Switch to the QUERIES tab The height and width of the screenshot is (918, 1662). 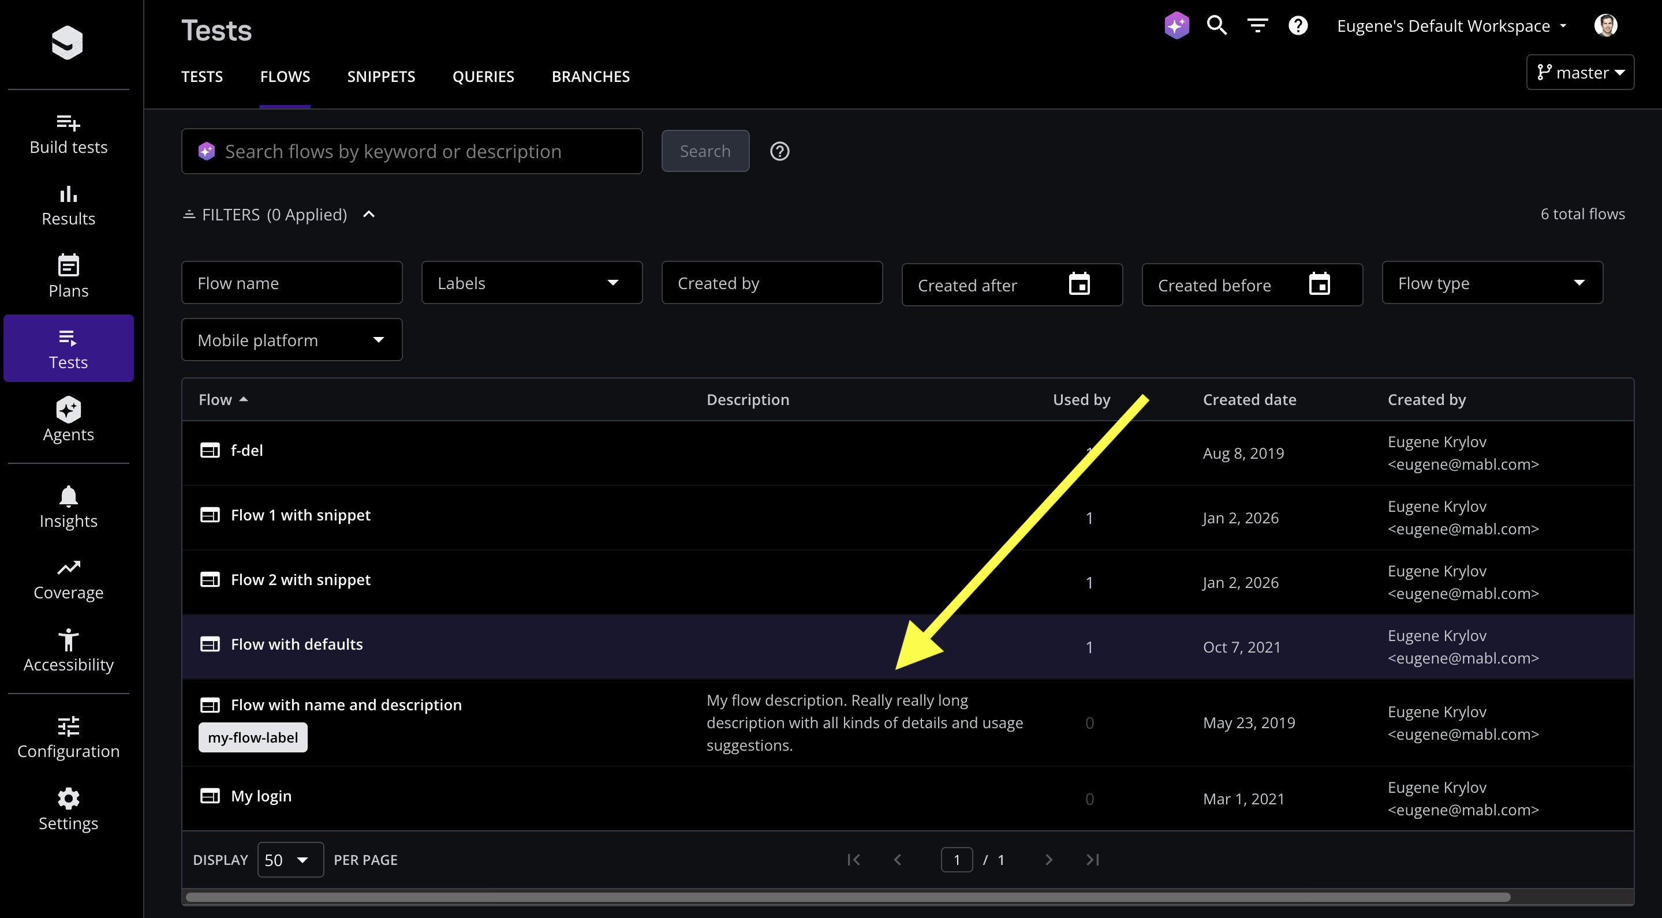[483, 77]
